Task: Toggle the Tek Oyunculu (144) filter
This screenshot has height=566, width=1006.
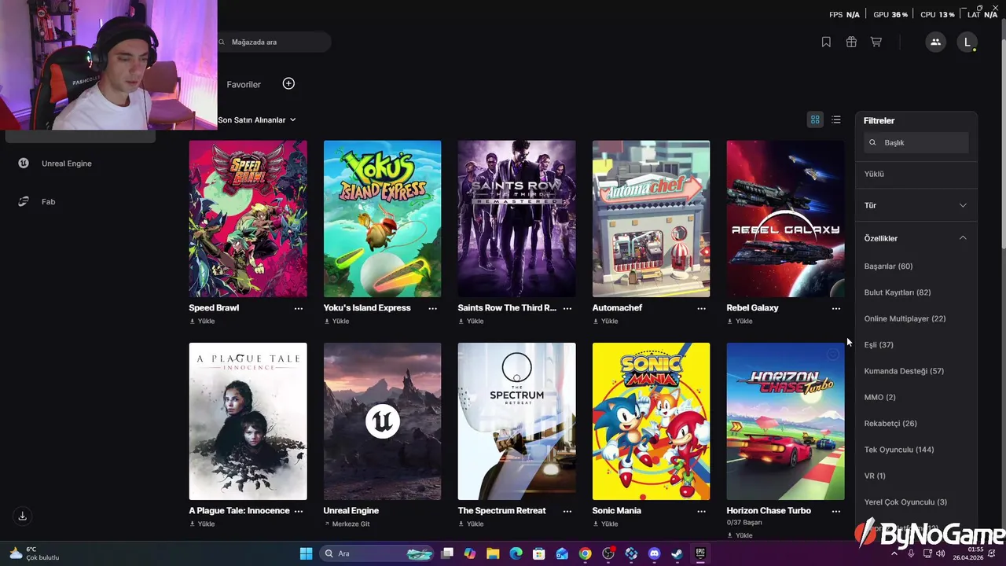Action: coord(899,450)
